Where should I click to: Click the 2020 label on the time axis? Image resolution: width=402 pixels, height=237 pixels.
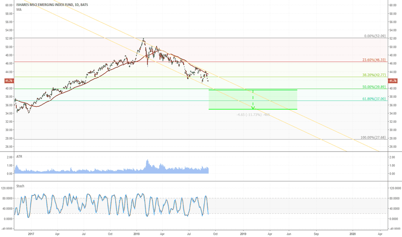click(352, 234)
